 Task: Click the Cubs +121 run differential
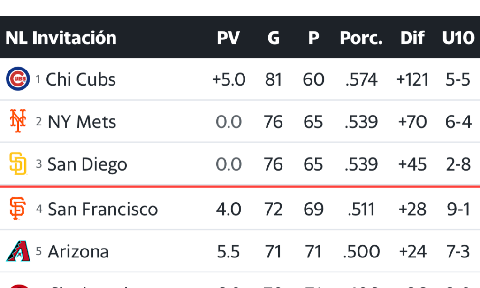coord(412,79)
